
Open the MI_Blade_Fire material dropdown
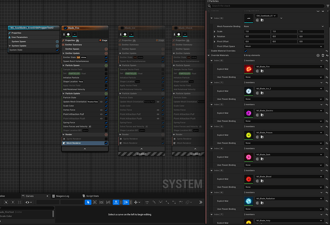[x=289, y=67]
